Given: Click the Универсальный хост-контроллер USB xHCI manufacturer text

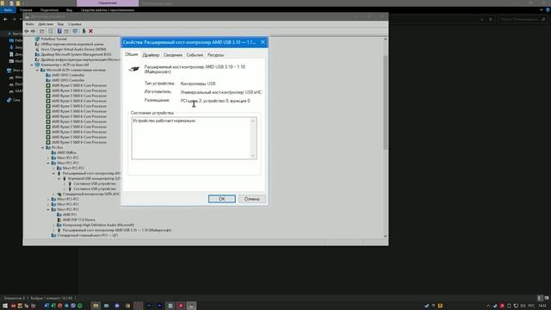Looking at the screenshot, I should [221, 92].
